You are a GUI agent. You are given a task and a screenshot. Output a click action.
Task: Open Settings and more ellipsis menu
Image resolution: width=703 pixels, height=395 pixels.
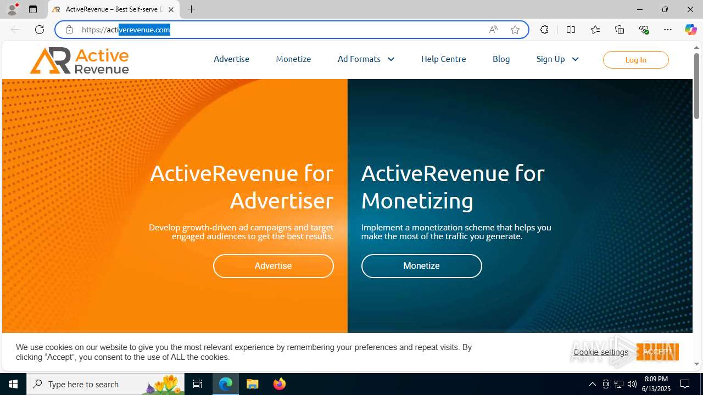668,30
